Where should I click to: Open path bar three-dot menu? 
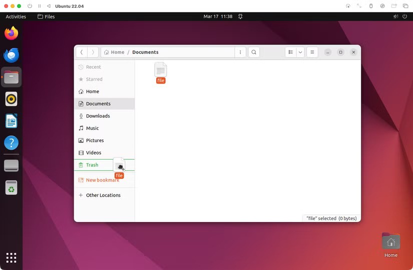[240, 52]
